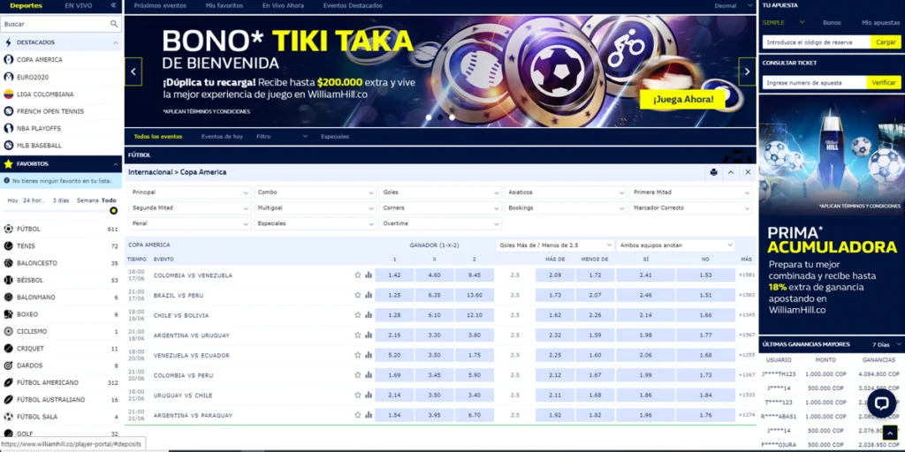This screenshot has width=905, height=452.
Task: Select the Baloncesto sport icon
Action: tap(8, 263)
